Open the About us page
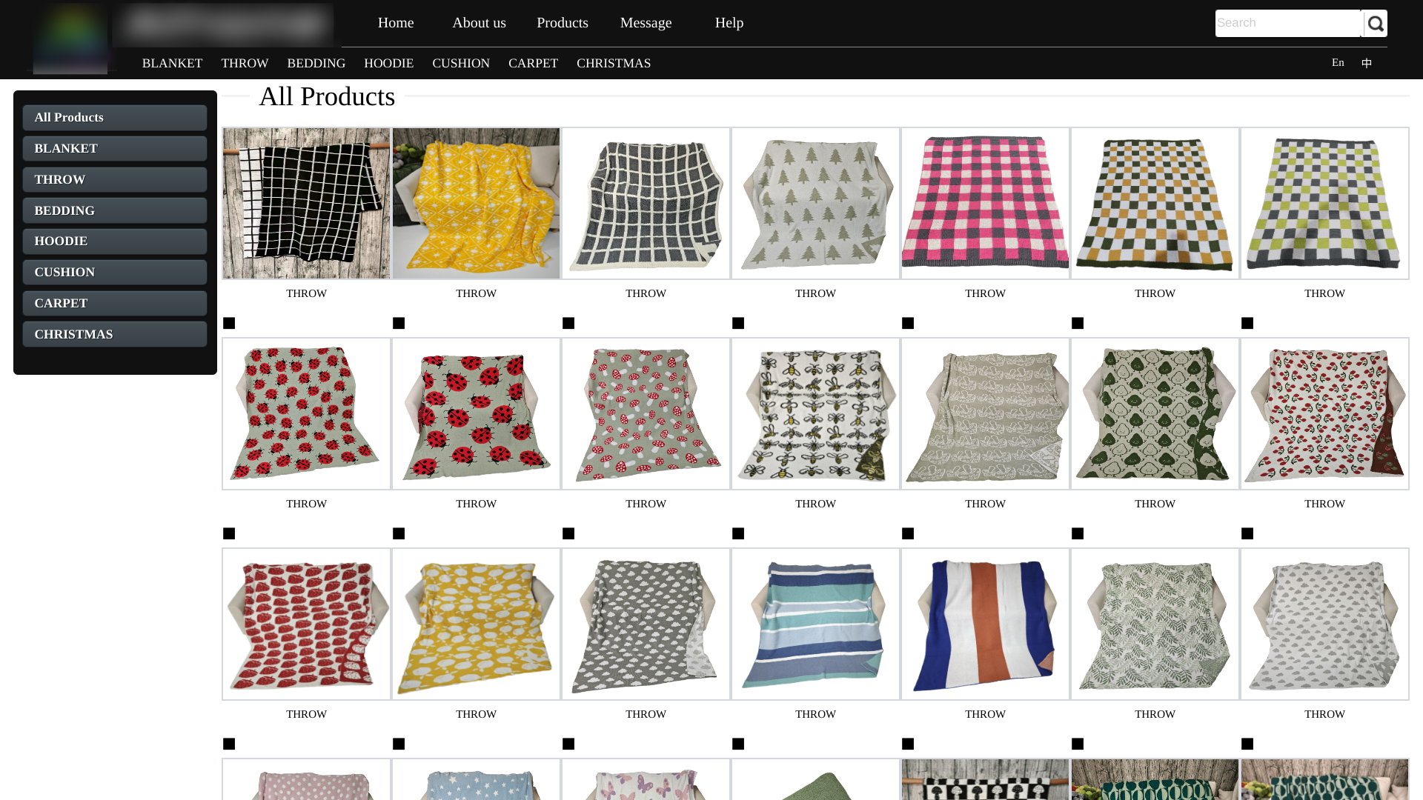The image size is (1423, 800). [479, 23]
